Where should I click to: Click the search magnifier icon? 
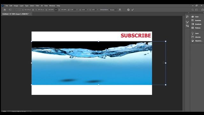click(193, 10)
